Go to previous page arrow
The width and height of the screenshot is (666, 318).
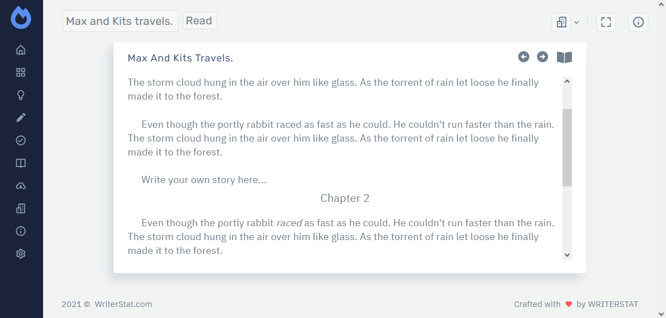coord(524,57)
